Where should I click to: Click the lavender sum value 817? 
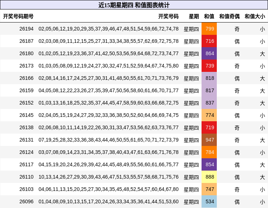(x=209, y=90)
